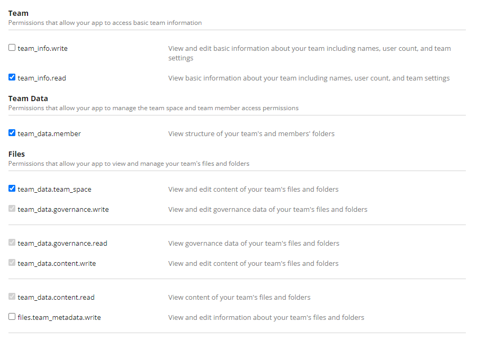504x340 pixels.
Task: Click the team_data.member description text
Action: coord(251,133)
